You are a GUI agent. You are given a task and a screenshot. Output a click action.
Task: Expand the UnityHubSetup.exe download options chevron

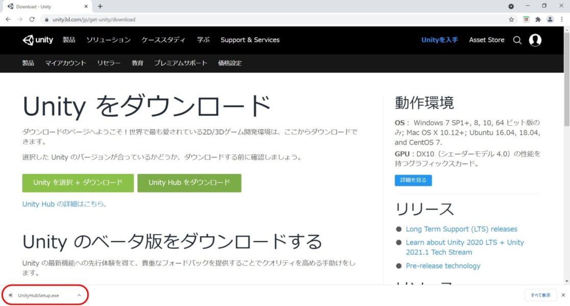tap(79, 295)
